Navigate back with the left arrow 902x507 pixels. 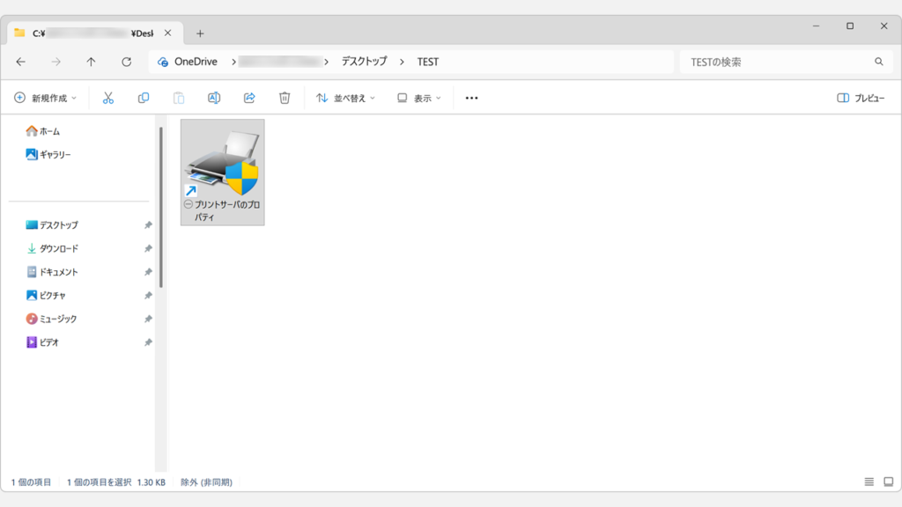click(x=21, y=62)
